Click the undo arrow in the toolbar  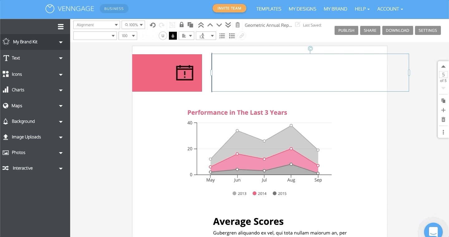[152, 25]
